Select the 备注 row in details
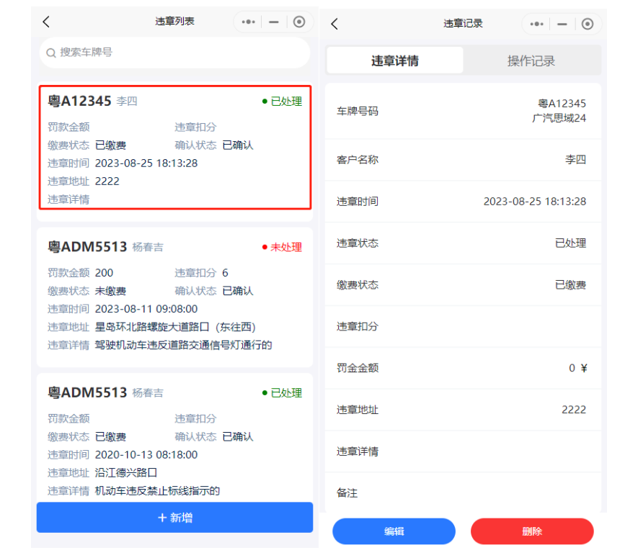This screenshot has width=638, height=558. (461, 493)
